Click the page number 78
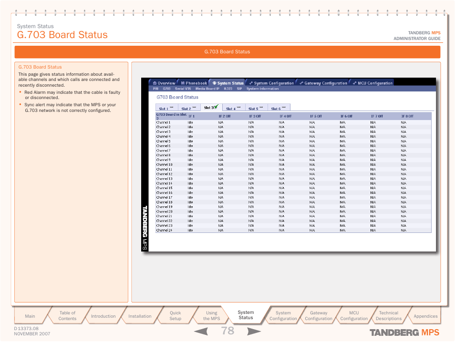Screen dimensions: 455x342 click(228, 331)
